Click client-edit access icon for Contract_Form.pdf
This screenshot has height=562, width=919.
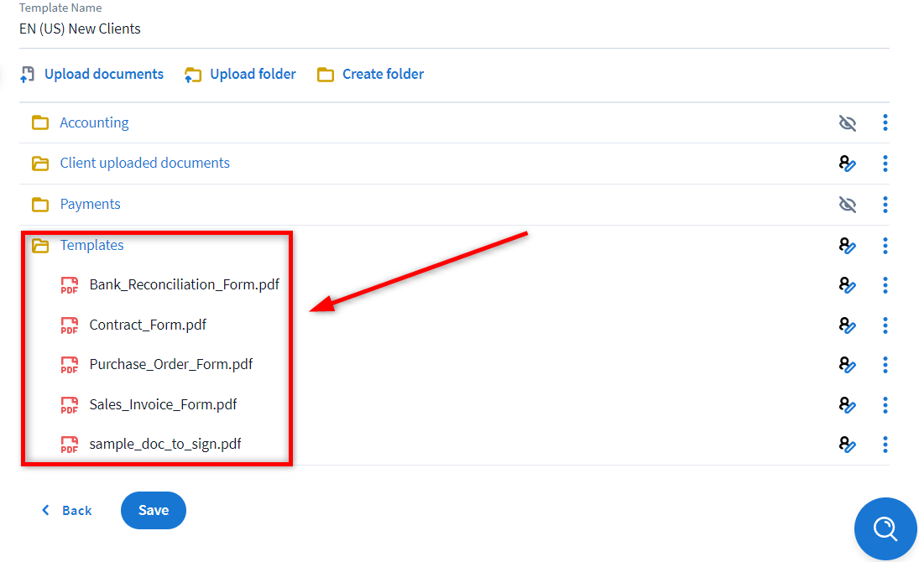[x=847, y=325]
